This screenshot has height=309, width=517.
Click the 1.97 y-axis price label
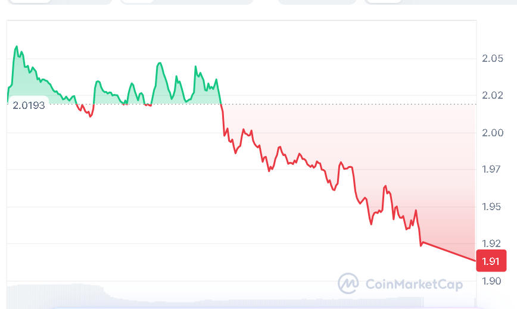click(493, 170)
